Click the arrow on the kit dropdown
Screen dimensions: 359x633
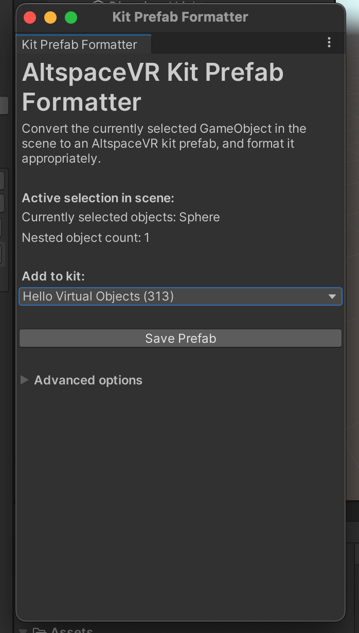pyautogui.click(x=332, y=296)
